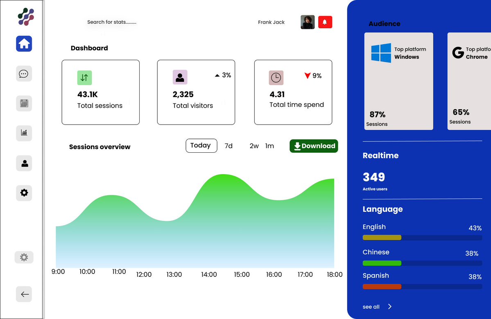Select the Today range tab
Image resolution: width=491 pixels, height=319 pixels.
click(201, 145)
